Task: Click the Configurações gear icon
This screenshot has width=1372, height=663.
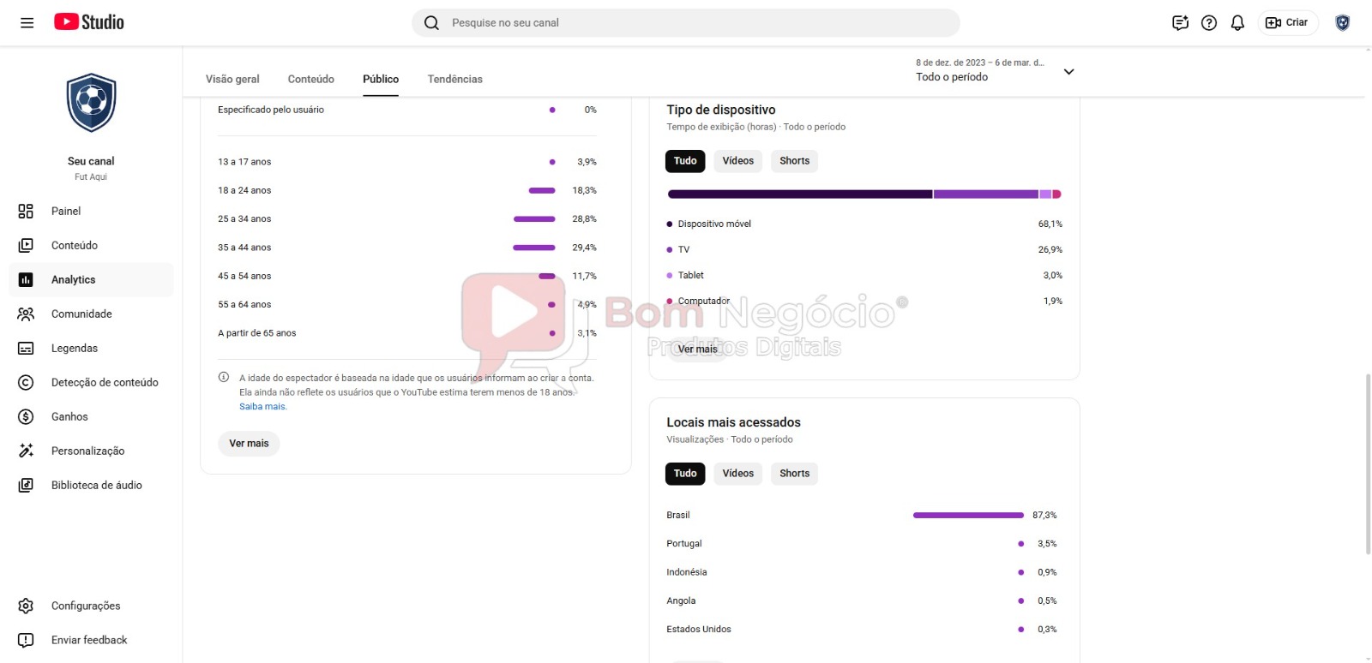Action: coord(26,606)
